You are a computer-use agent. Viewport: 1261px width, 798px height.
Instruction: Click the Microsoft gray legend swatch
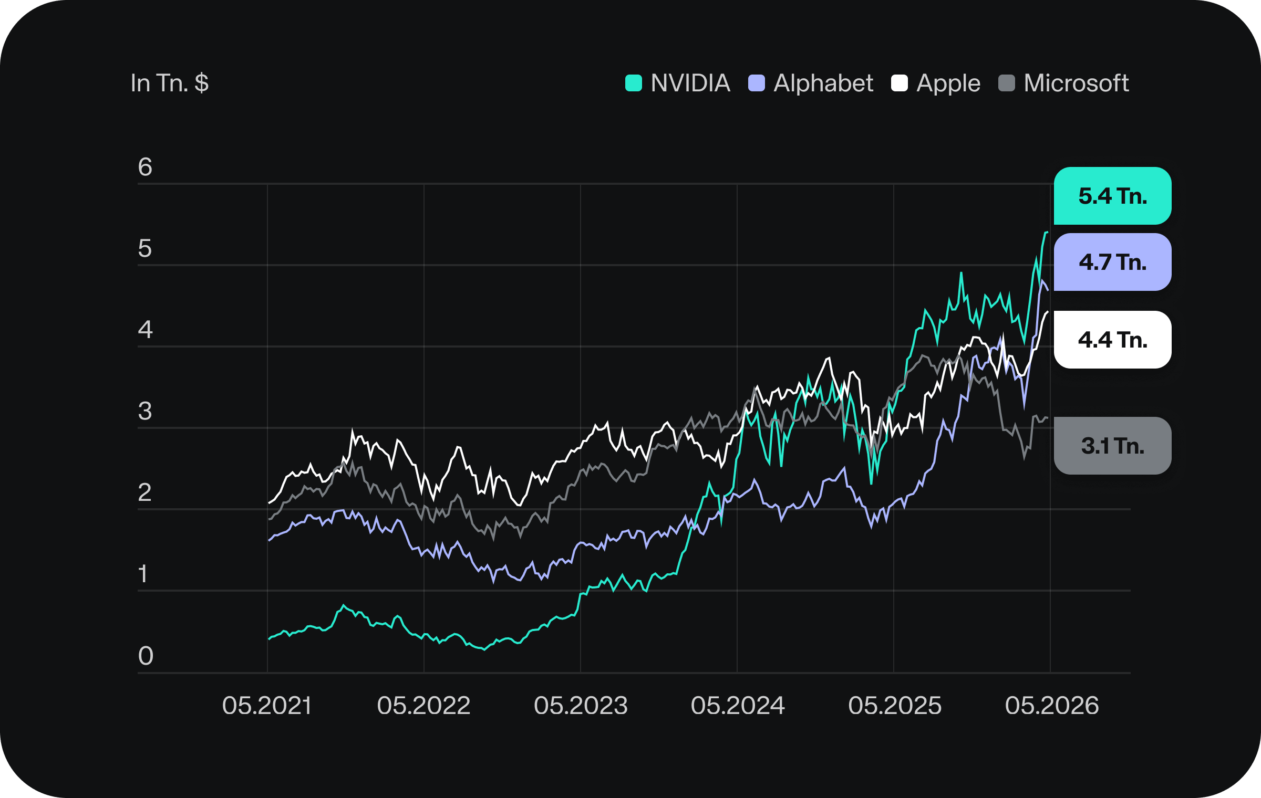(1006, 83)
